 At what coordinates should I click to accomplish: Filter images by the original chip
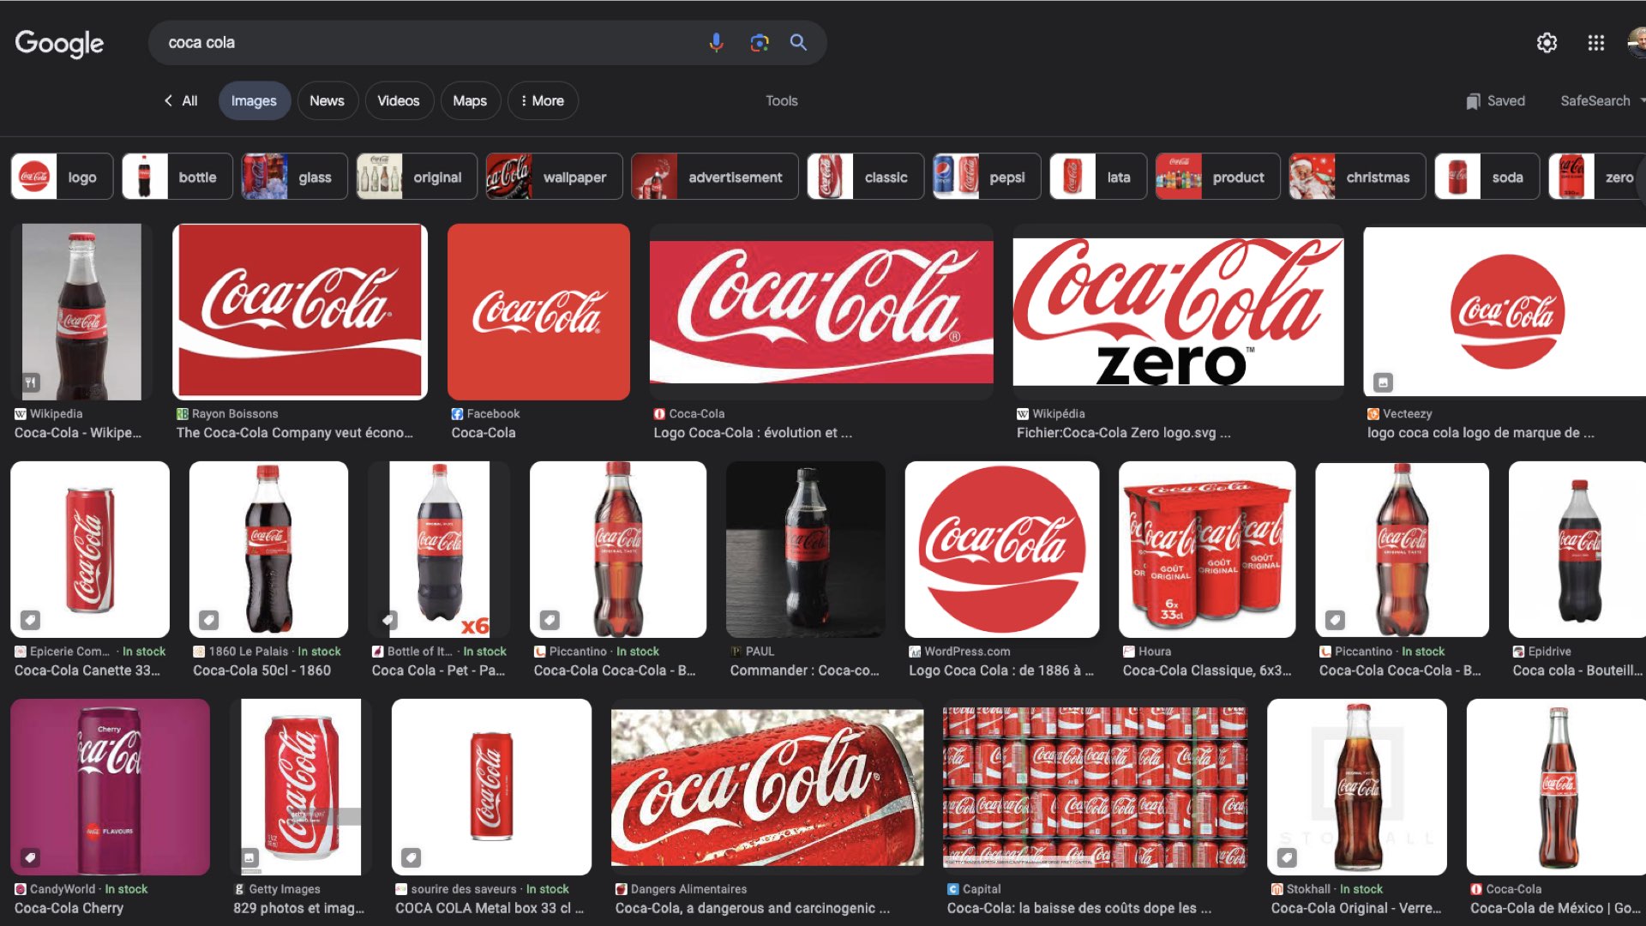tap(417, 177)
